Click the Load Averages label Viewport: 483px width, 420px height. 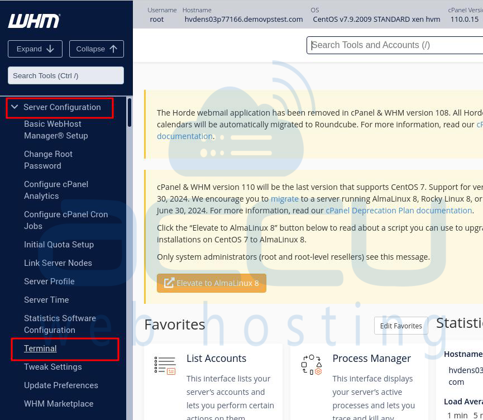click(x=463, y=402)
